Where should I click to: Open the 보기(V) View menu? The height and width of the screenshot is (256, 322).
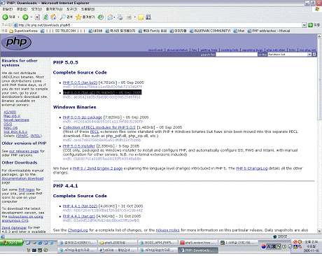(x=36, y=9)
